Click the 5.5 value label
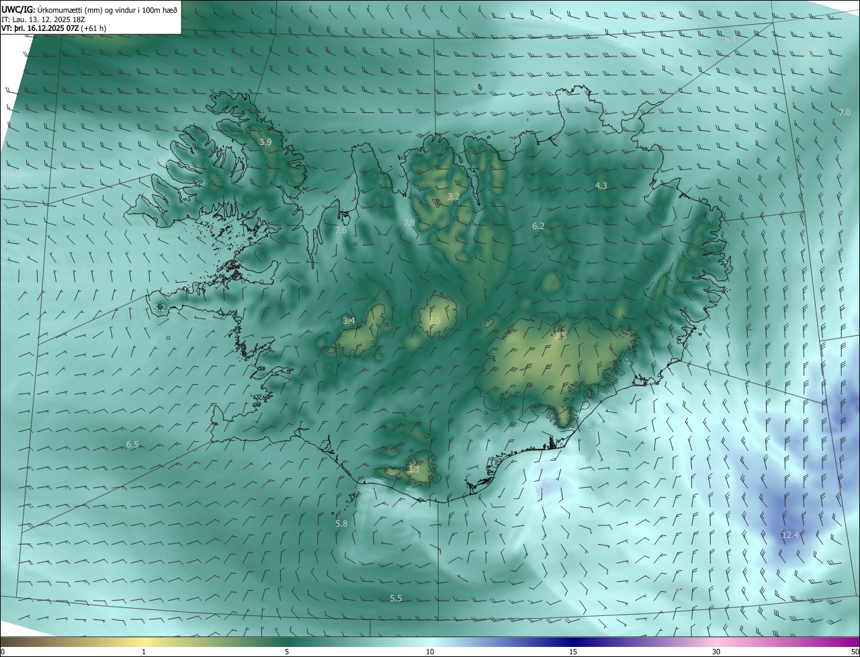This screenshot has width=860, height=657. click(x=396, y=599)
